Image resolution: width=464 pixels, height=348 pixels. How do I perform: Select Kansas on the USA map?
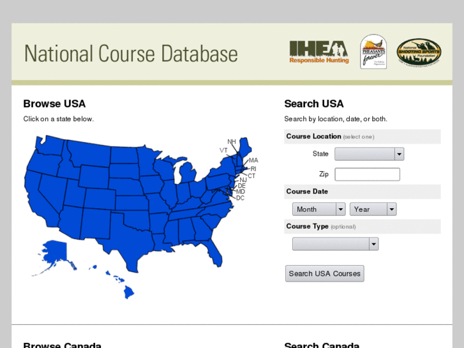tap(131, 203)
